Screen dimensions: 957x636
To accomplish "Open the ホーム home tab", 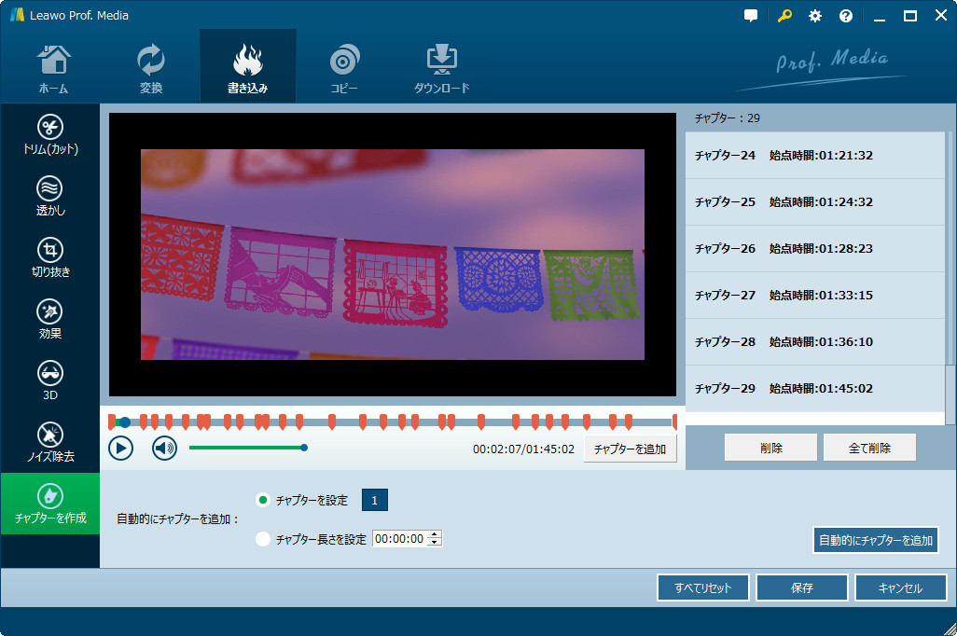I will click(54, 68).
